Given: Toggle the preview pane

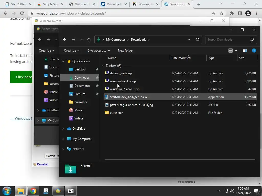Looking at the screenshot, I should (245, 51).
